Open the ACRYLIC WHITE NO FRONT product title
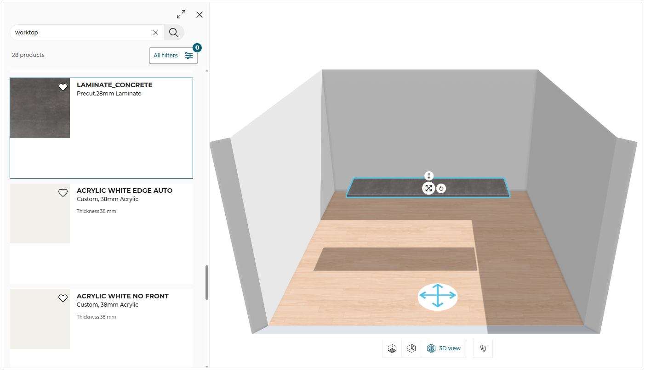The height and width of the screenshot is (370, 645). 123,296
